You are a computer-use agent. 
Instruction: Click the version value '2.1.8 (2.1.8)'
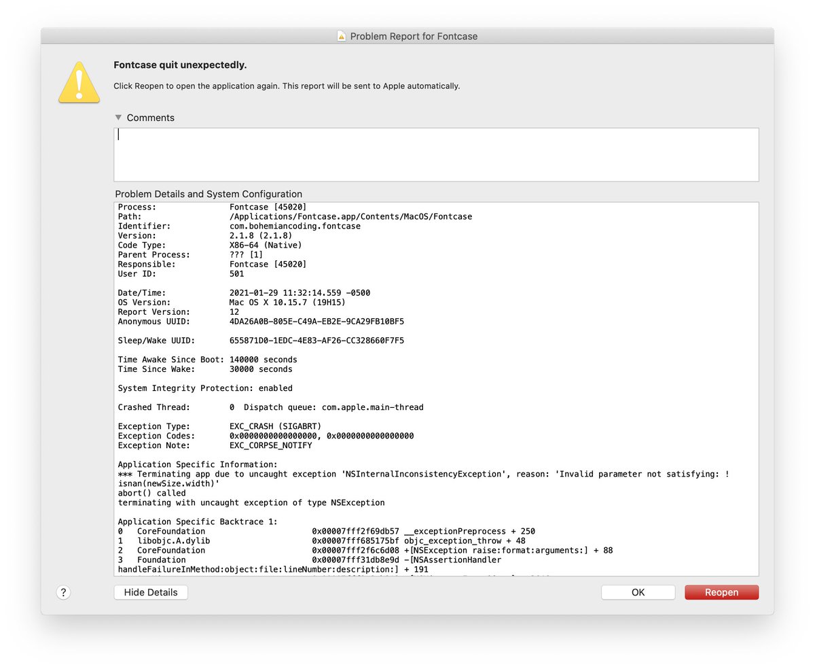point(261,235)
